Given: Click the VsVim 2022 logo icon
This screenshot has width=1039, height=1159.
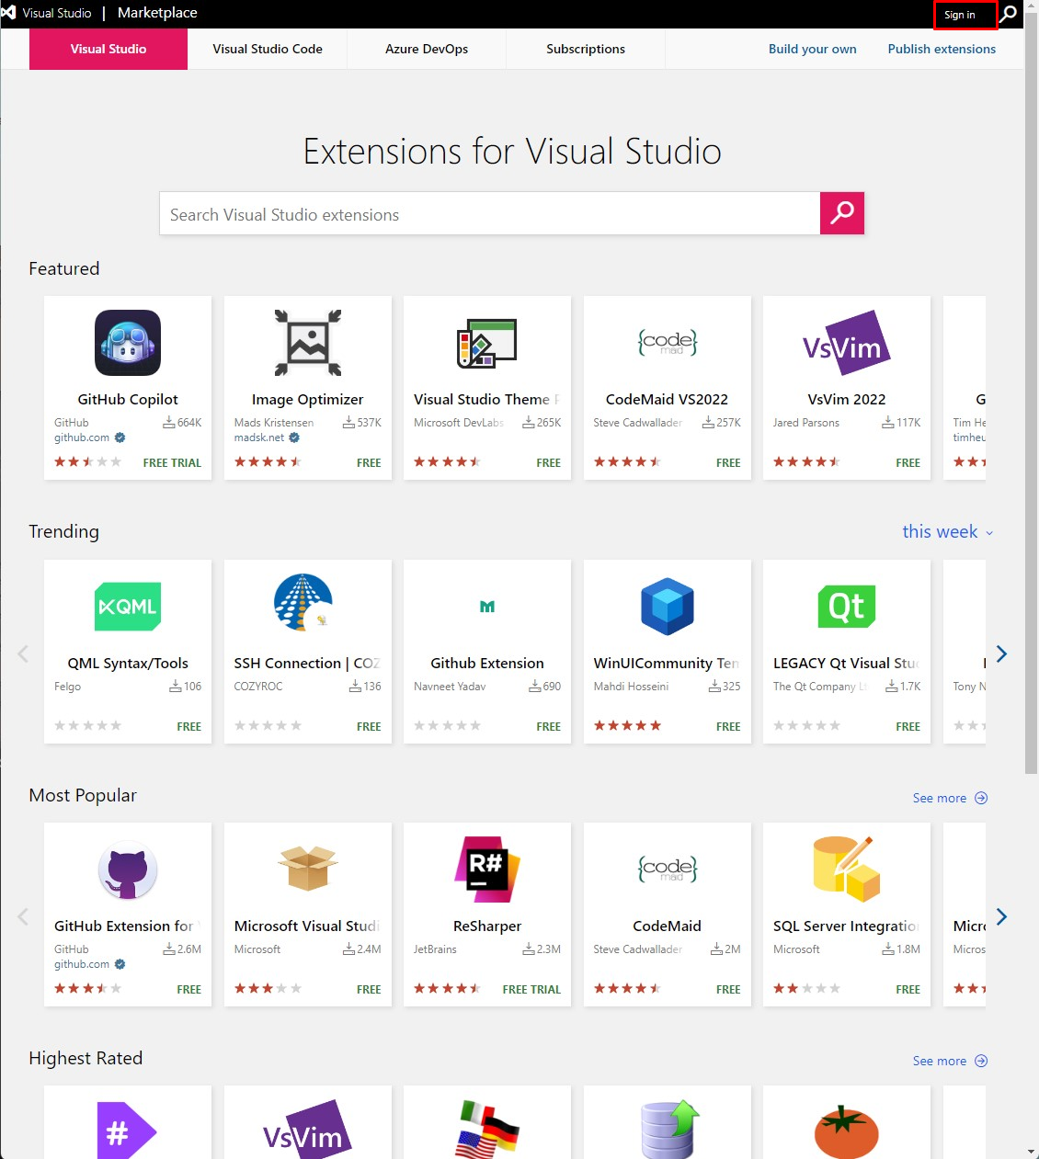Looking at the screenshot, I should point(847,343).
